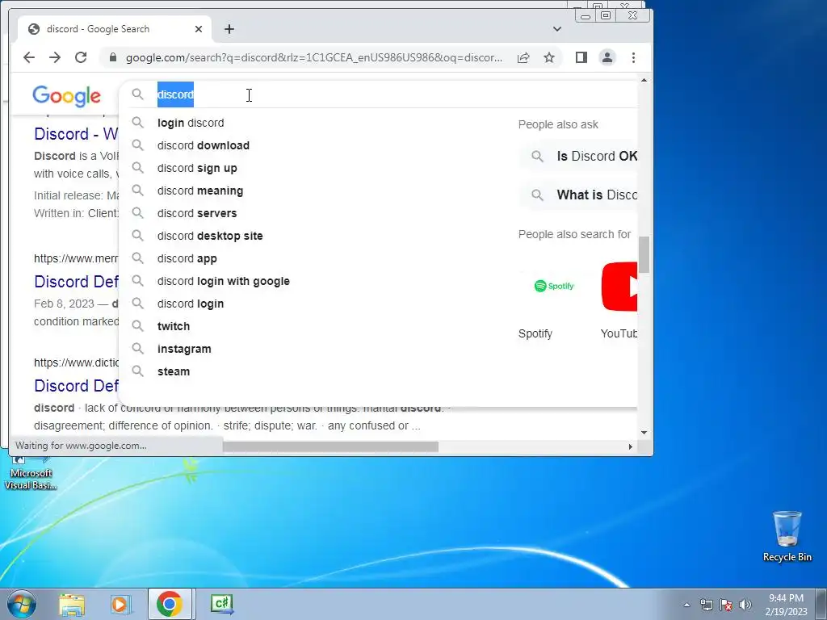The height and width of the screenshot is (620, 827).
Task: Go forward with Chrome's forward arrow
Action: (x=55, y=57)
